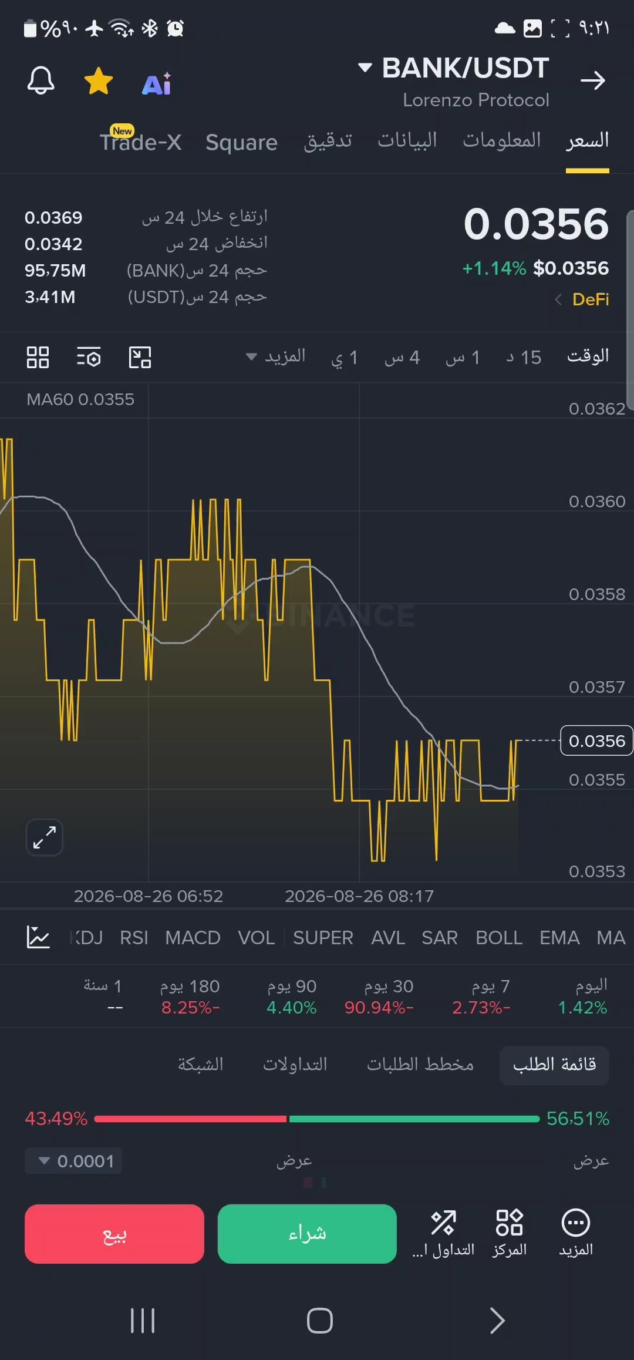Open the التداولات tab
The image size is (634, 1360).
[295, 1065]
